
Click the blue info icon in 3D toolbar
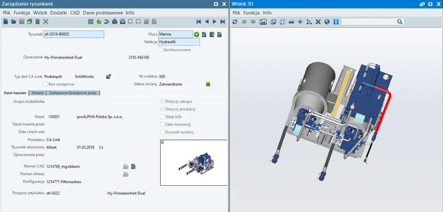[x=336, y=22]
